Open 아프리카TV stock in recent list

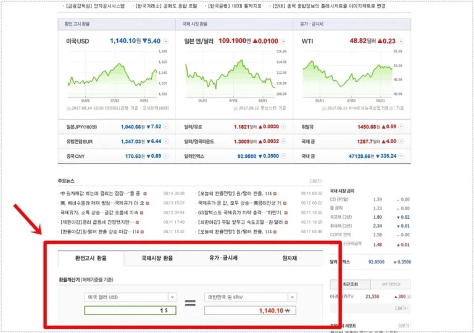point(341,297)
